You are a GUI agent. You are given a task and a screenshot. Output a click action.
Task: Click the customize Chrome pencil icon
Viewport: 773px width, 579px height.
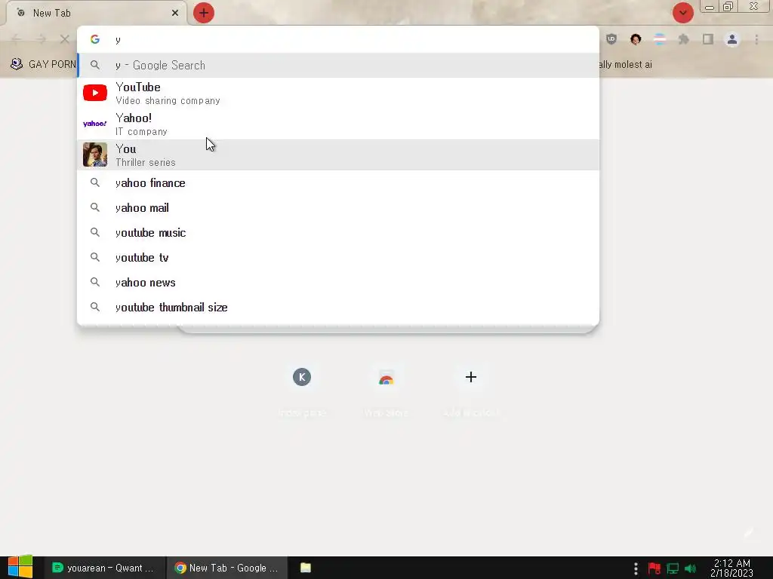(x=748, y=533)
